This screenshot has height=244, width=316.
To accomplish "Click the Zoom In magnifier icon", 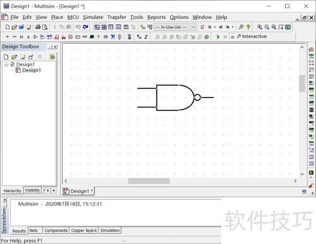I will point(260,27).
